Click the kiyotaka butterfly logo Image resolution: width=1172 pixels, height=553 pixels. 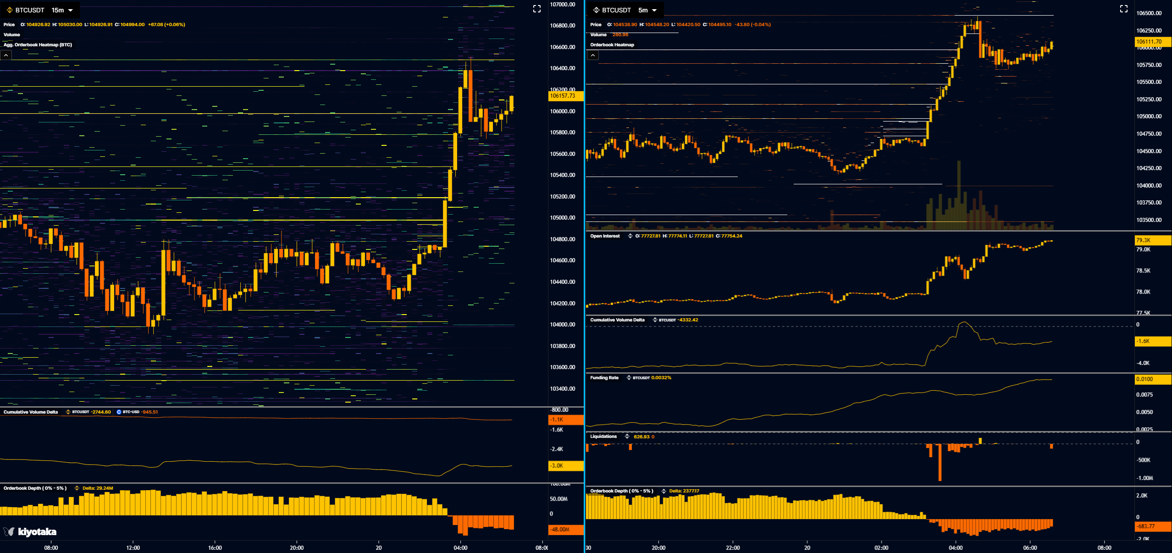pos(9,531)
